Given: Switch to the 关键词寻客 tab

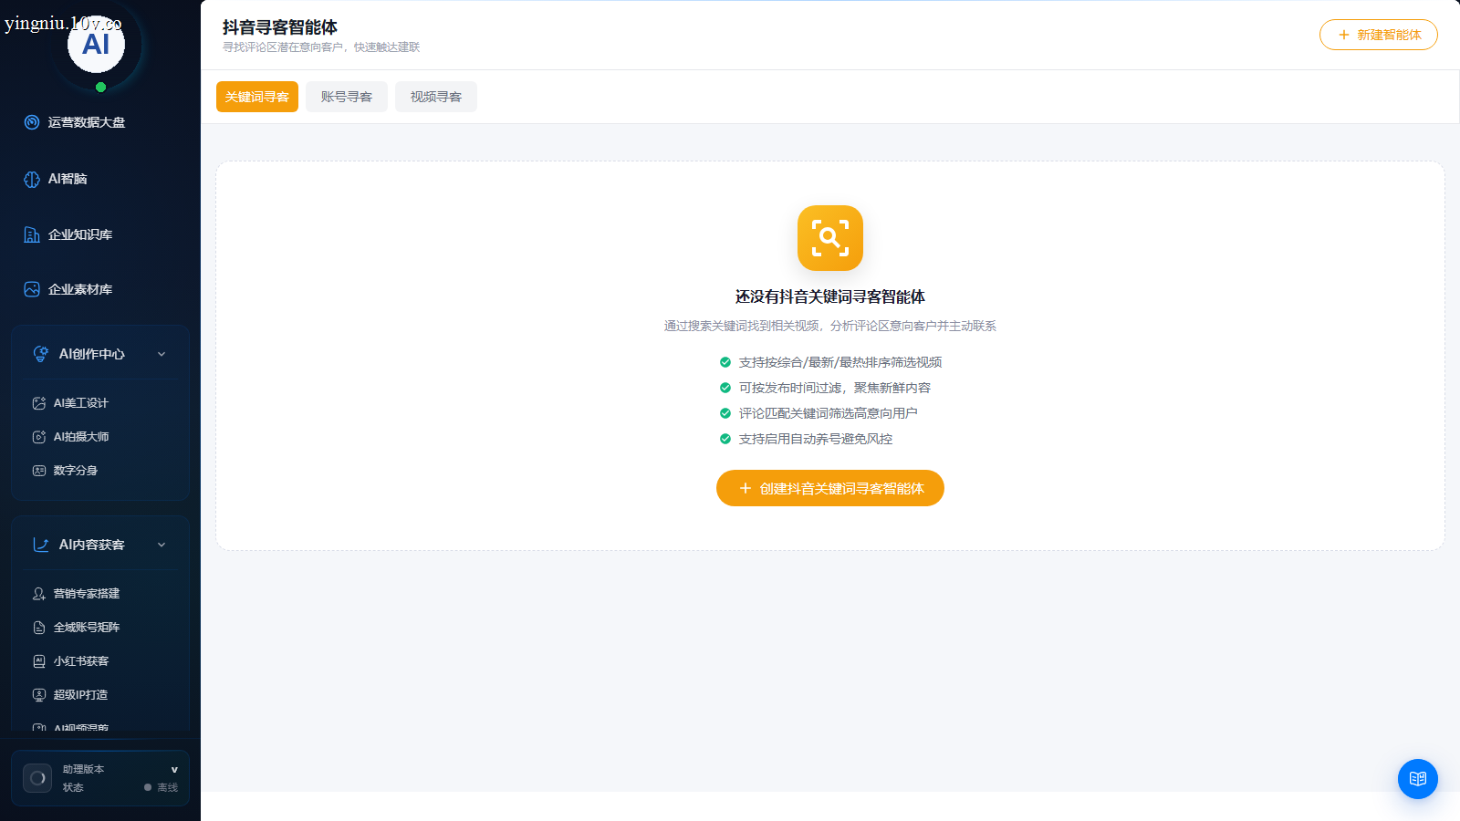Looking at the screenshot, I should (257, 97).
